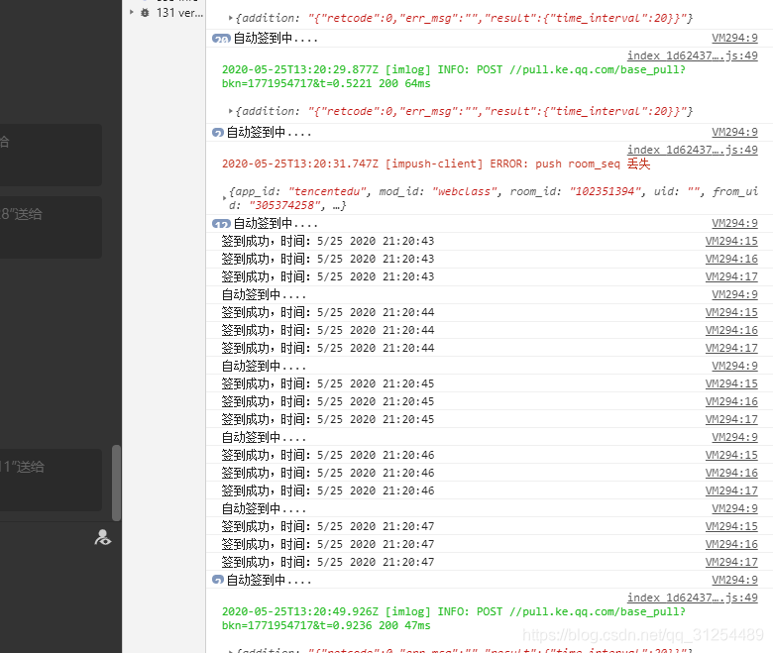773x653 pixels.
Task: Open VM294:16 link on the 21:20:45 row
Action: [731, 401]
